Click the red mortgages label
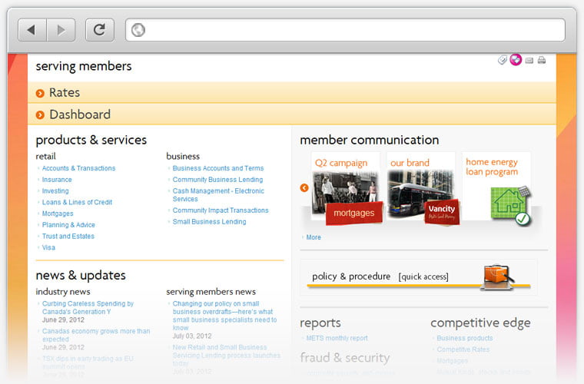Image resolution: width=584 pixels, height=384 pixels. click(354, 214)
